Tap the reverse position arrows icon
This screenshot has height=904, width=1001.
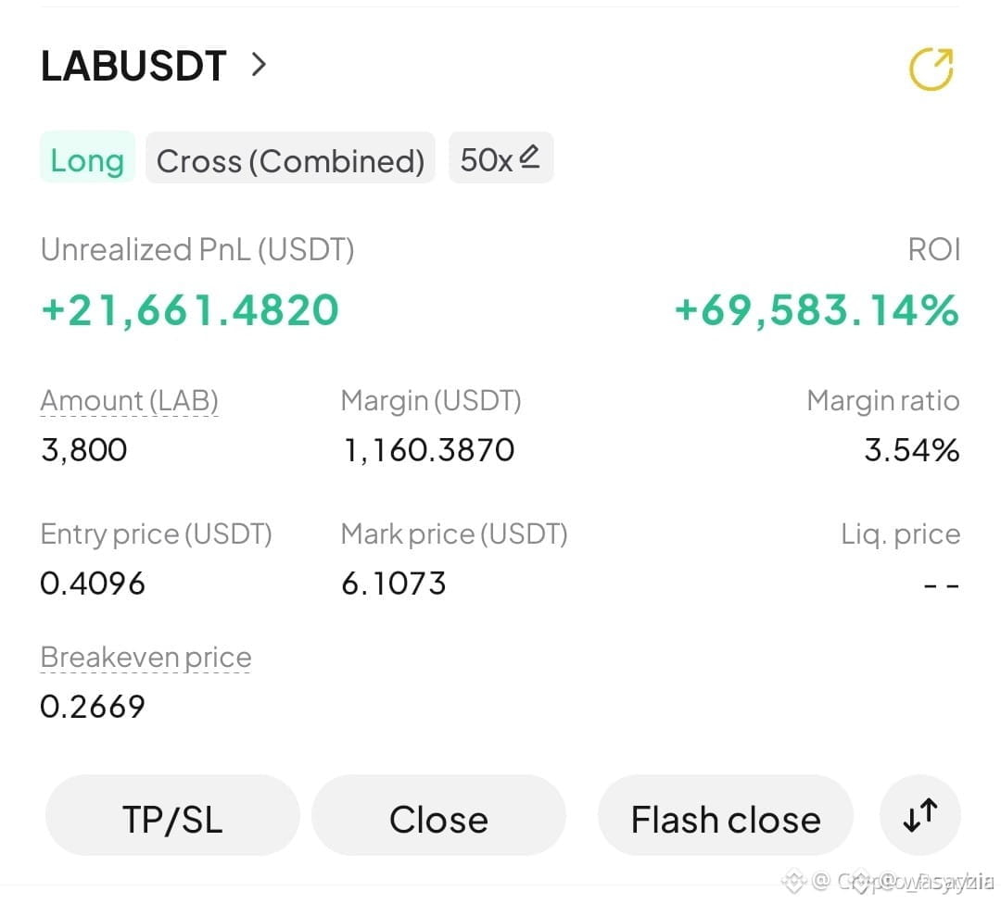(x=920, y=815)
